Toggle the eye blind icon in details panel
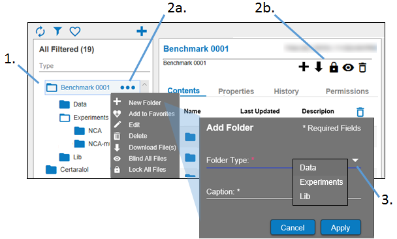397x239 pixels. pyautogui.click(x=348, y=68)
